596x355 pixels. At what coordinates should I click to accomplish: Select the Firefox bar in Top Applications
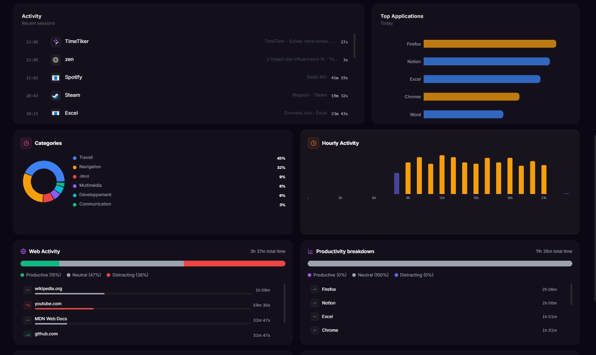pyautogui.click(x=490, y=44)
